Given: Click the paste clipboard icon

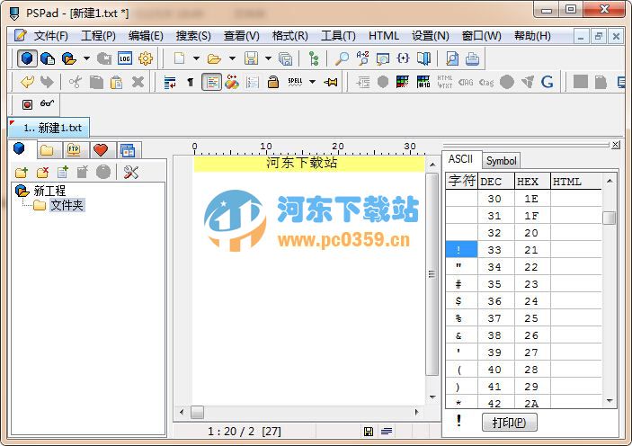Looking at the screenshot, I should (116, 82).
